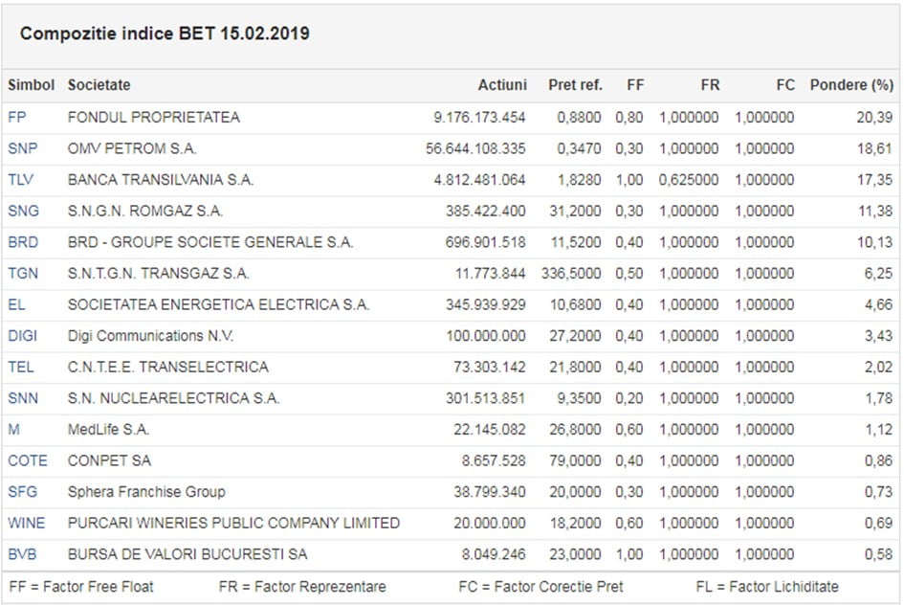Select share count 56.644.108.335

point(475,148)
